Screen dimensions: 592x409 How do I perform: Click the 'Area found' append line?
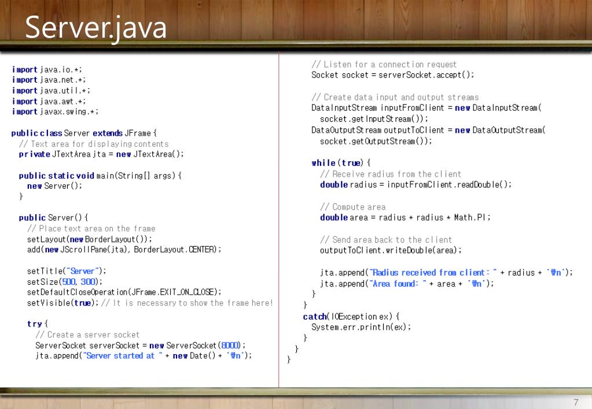tap(407, 284)
